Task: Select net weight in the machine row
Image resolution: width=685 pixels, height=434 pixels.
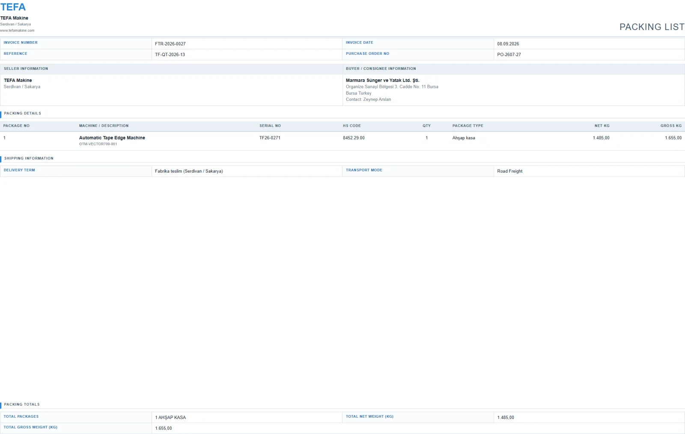Action: pos(601,138)
